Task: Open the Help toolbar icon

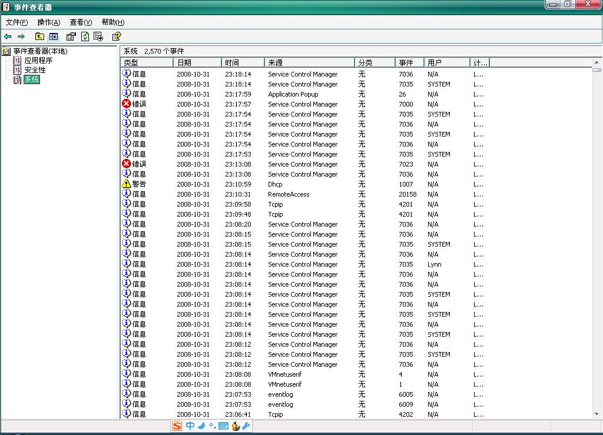Action: [117, 36]
